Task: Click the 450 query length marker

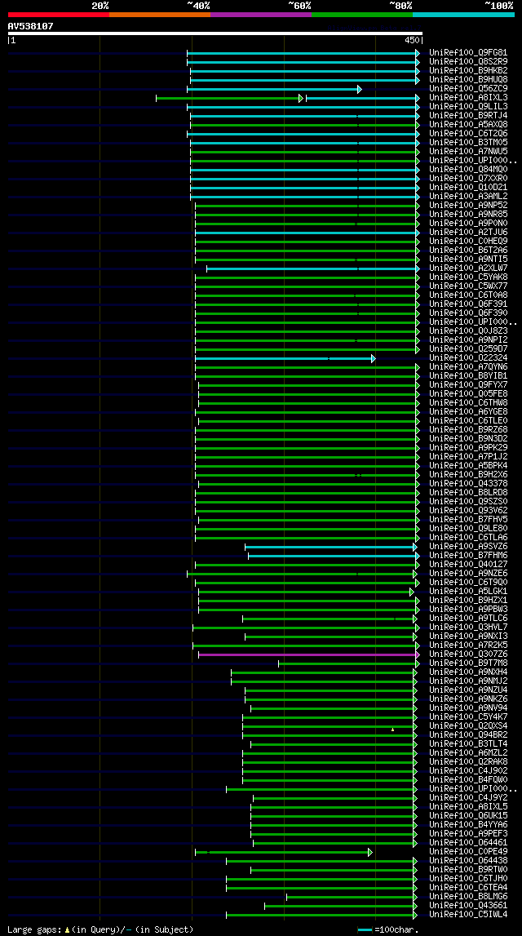Action: (x=413, y=41)
